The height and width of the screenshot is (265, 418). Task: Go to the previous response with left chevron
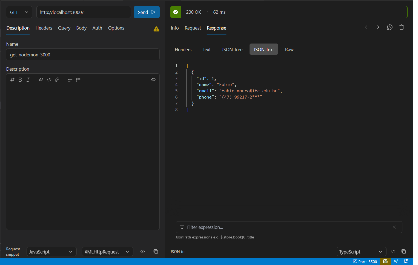366,27
